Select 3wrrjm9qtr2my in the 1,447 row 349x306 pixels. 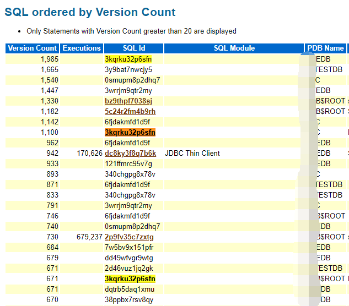128,91
